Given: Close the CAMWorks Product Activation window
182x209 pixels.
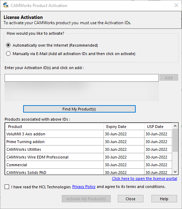Looking at the screenshot, I should tap(176, 5).
